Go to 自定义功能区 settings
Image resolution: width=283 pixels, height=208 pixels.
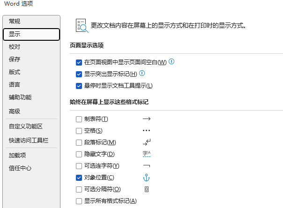pos(26,126)
